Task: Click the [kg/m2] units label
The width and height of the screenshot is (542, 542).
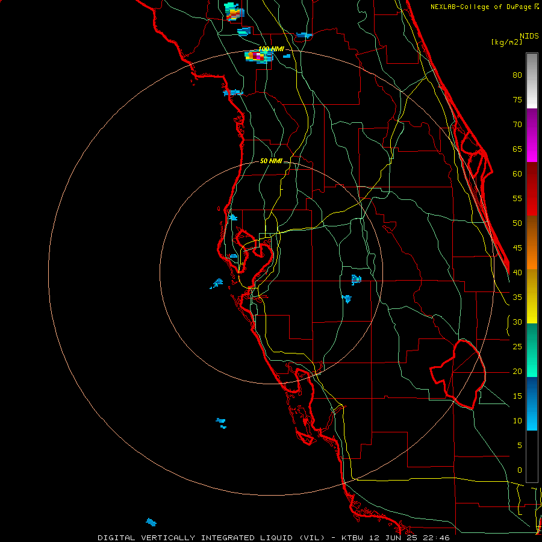Action: pos(506,42)
